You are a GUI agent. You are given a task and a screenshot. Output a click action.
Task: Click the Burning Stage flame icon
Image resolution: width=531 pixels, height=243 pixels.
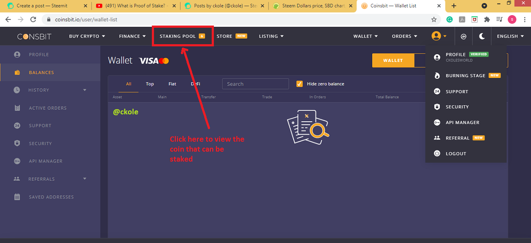pos(437,75)
